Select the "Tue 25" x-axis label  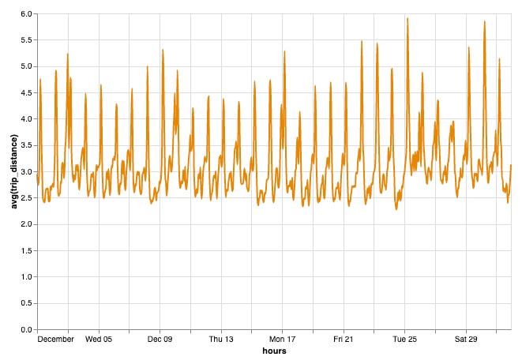[404, 340]
